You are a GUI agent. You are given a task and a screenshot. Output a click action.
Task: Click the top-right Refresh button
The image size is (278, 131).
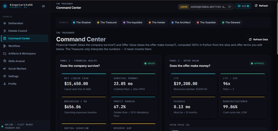click(x=261, y=6)
